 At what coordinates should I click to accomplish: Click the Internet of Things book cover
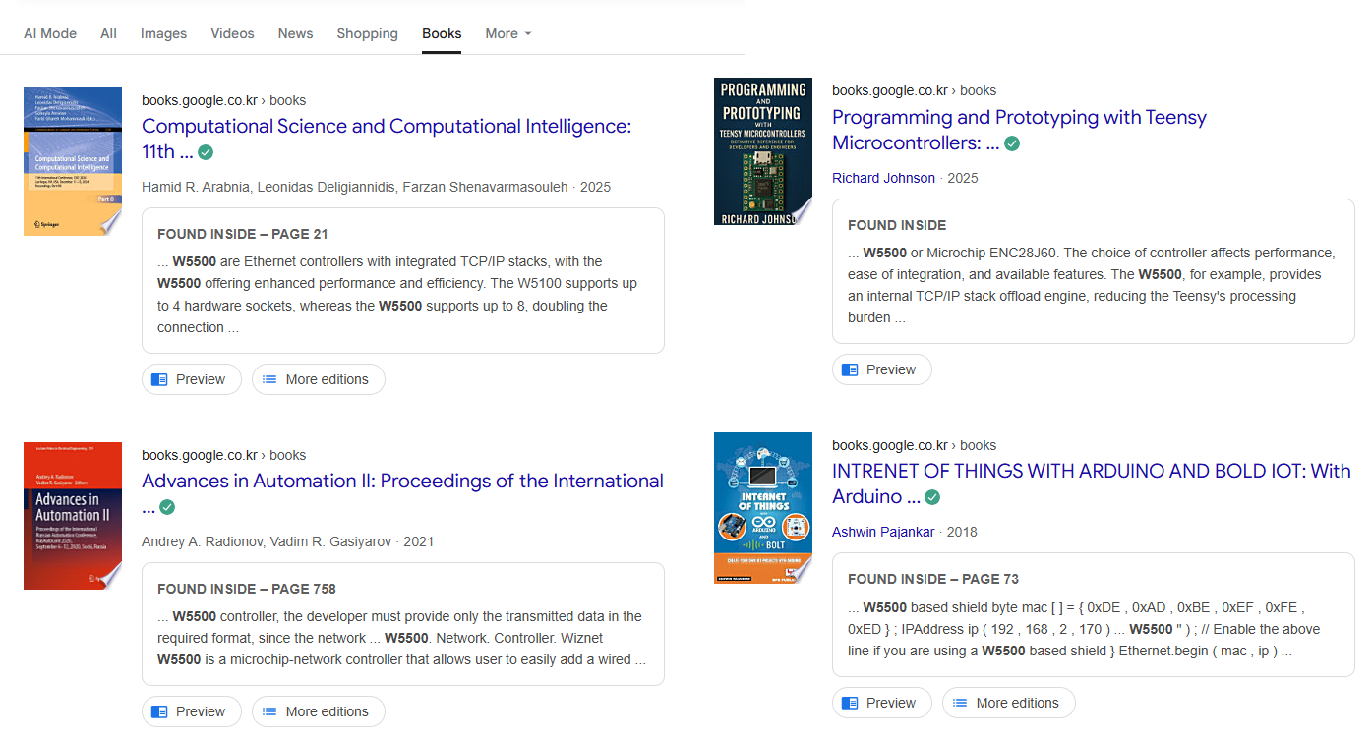point(763,507)
